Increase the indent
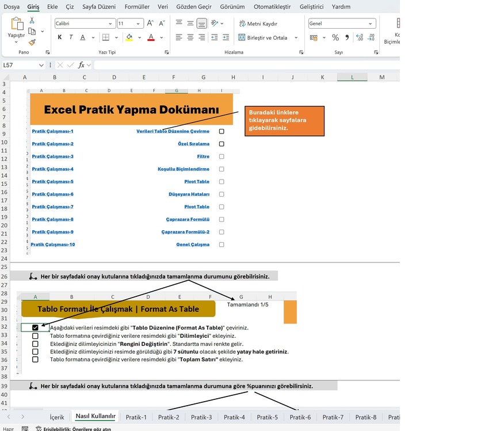Image resolution: width=485 pixels, height=431 pixels. tap(226, 37)
